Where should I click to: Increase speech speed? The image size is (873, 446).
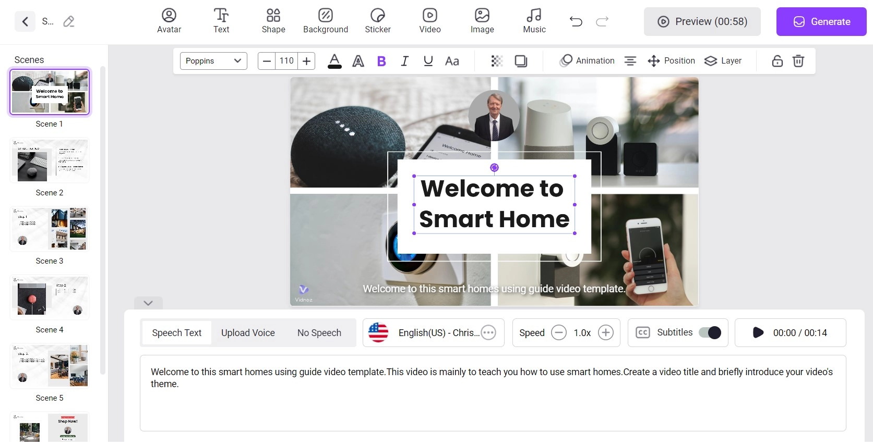pos(605,332)
